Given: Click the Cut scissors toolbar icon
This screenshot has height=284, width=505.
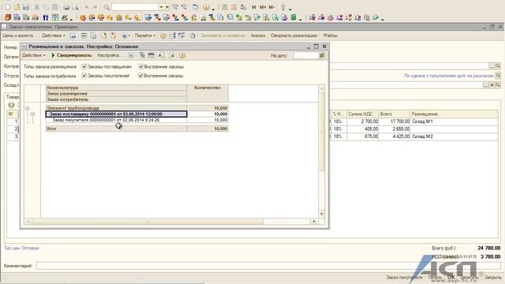Looking at the screenshot, I should (x=37, y=7).
